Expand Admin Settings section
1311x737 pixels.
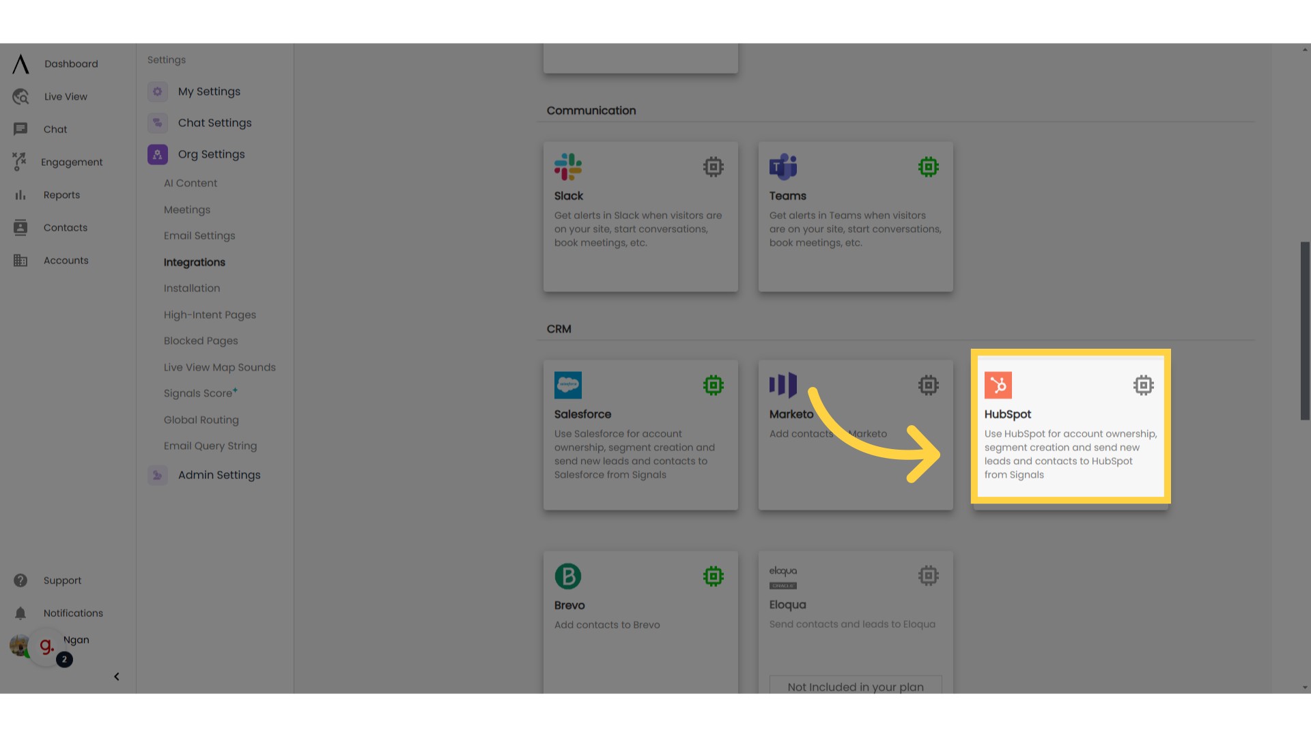pyautogui.click(x=218, y=475)
